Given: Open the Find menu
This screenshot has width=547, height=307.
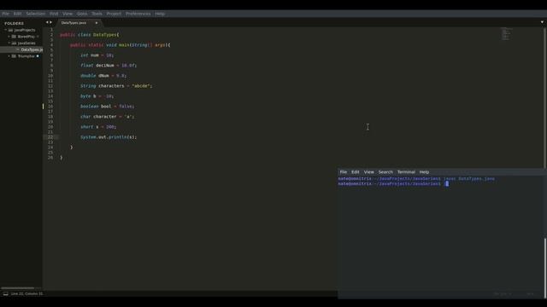Looking at the screenshot, I should 54,14.
